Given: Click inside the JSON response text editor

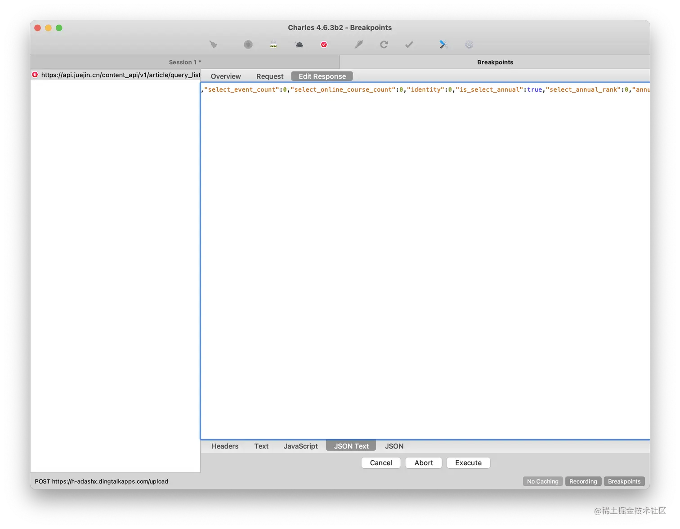Looking at the screenshot, I should point(425,261).
